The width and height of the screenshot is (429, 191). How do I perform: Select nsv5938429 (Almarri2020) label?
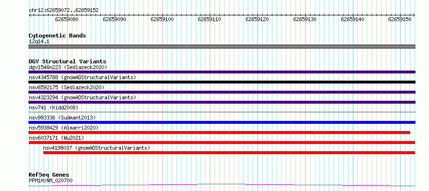[64, 128]
